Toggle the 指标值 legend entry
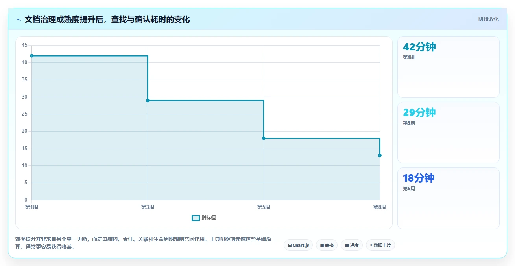 (204, 218)
